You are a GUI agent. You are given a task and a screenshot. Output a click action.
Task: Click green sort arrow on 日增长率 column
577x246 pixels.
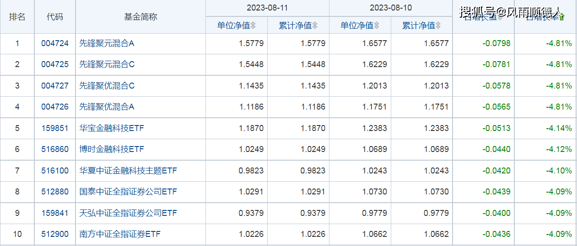tap(562, 17)
